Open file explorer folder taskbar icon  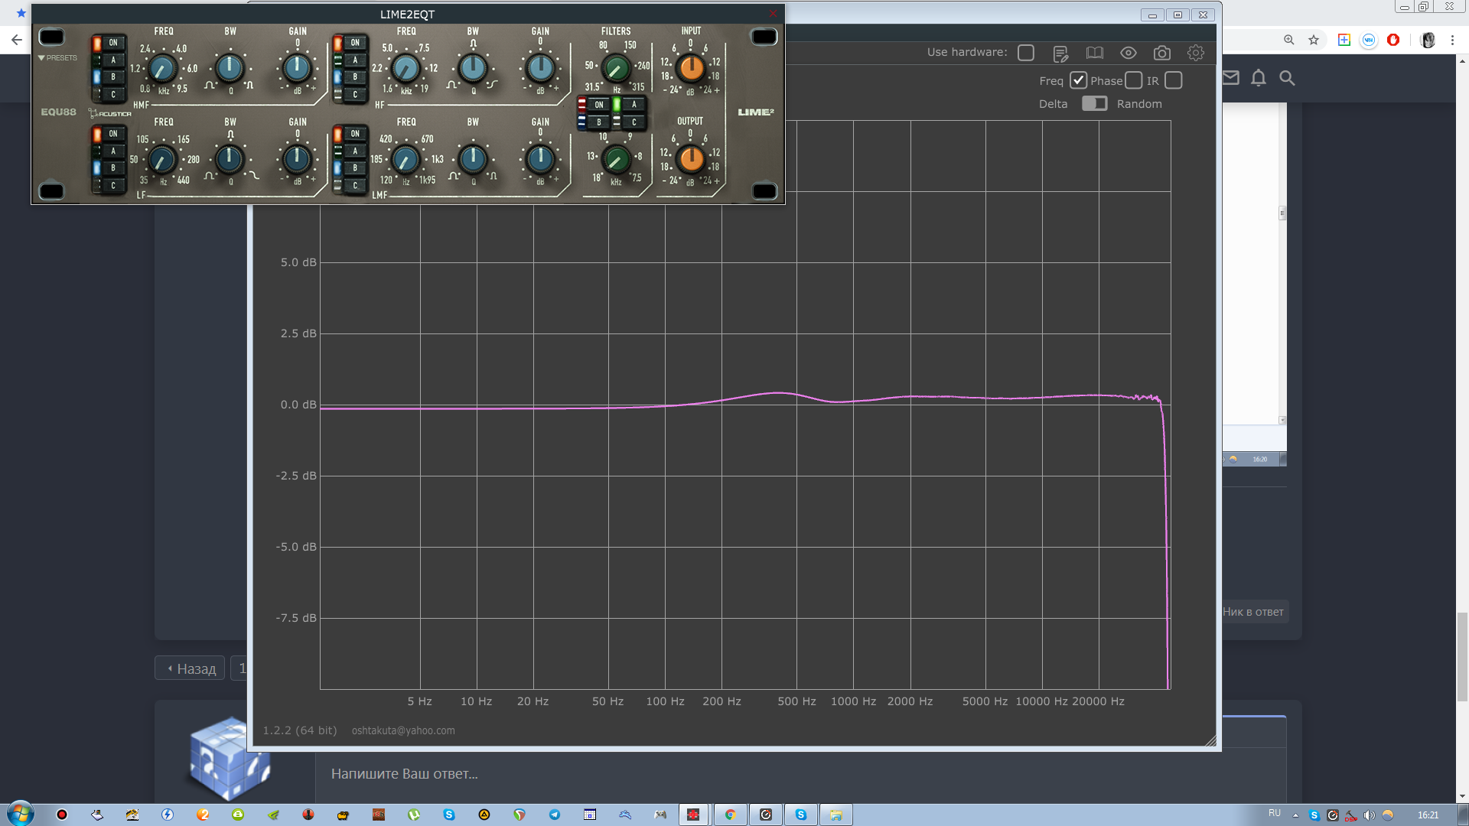point(835,815)
